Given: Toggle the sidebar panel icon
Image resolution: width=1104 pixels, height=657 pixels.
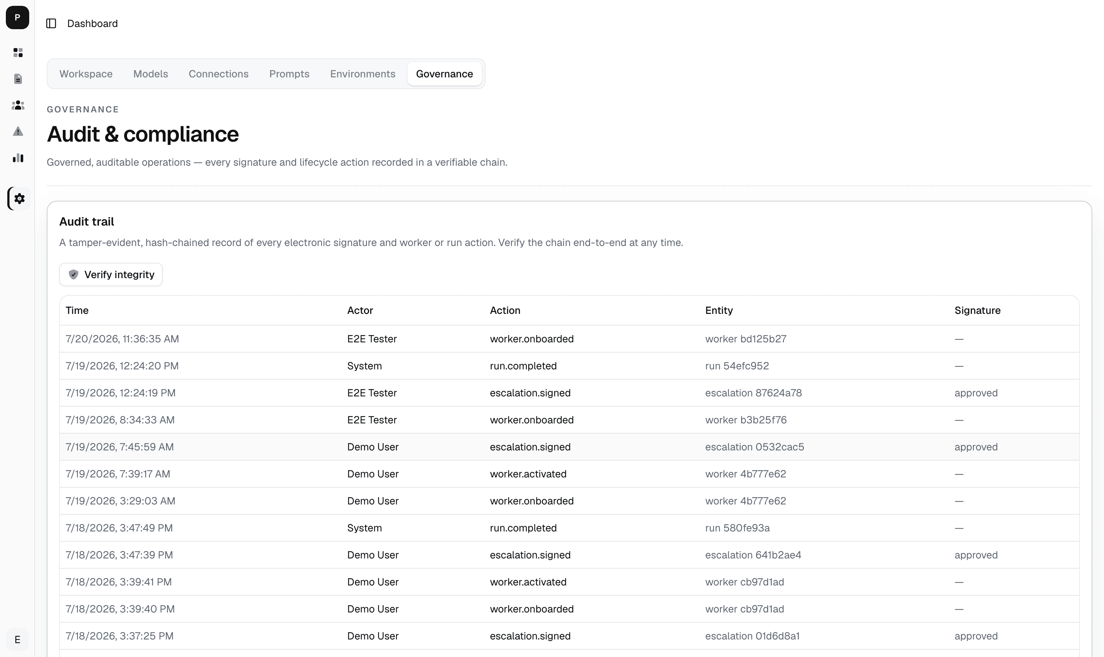Looking at the screenshot, I should pos(51,23).
